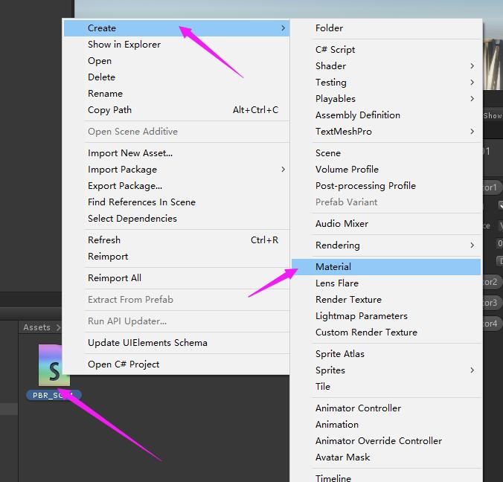The height and width of the screenshot is (482, 503).
Task: Select Render Texture entry
Action: pos(348,300)
